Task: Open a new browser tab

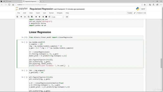Action: pos(41,1)
